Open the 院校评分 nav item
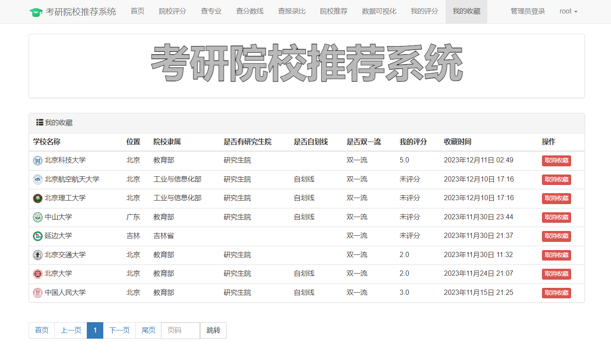 coord(173,11)
